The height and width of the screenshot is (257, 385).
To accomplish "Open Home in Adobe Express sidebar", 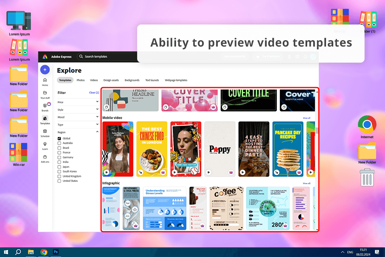I will point(45,82).
